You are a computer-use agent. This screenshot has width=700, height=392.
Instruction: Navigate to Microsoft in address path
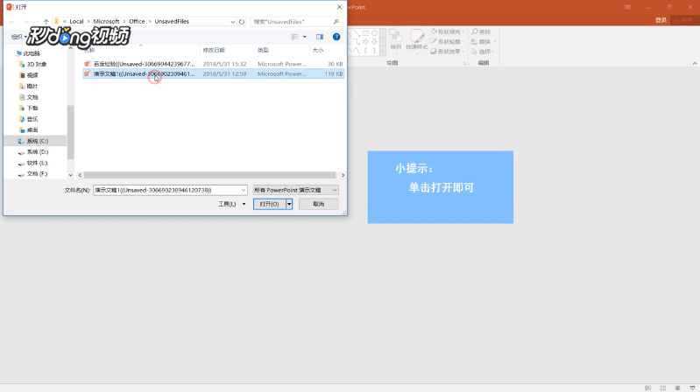[x=106, y=21]
